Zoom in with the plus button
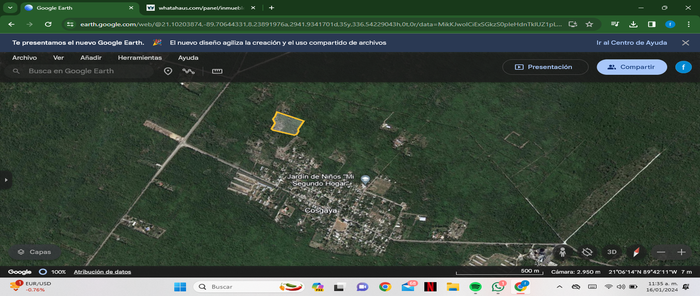 point(681,252)
